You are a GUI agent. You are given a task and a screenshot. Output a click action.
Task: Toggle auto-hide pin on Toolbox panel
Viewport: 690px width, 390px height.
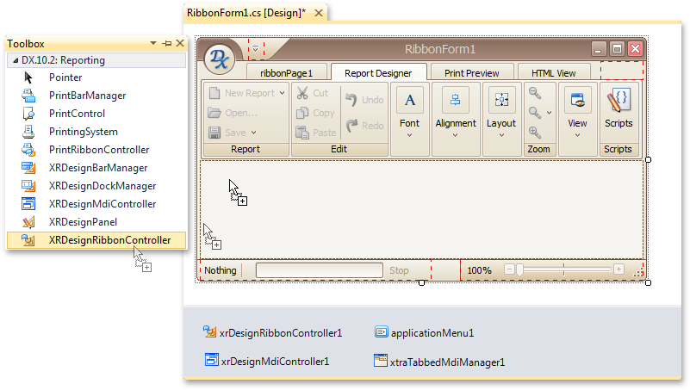tap(167, 44)
